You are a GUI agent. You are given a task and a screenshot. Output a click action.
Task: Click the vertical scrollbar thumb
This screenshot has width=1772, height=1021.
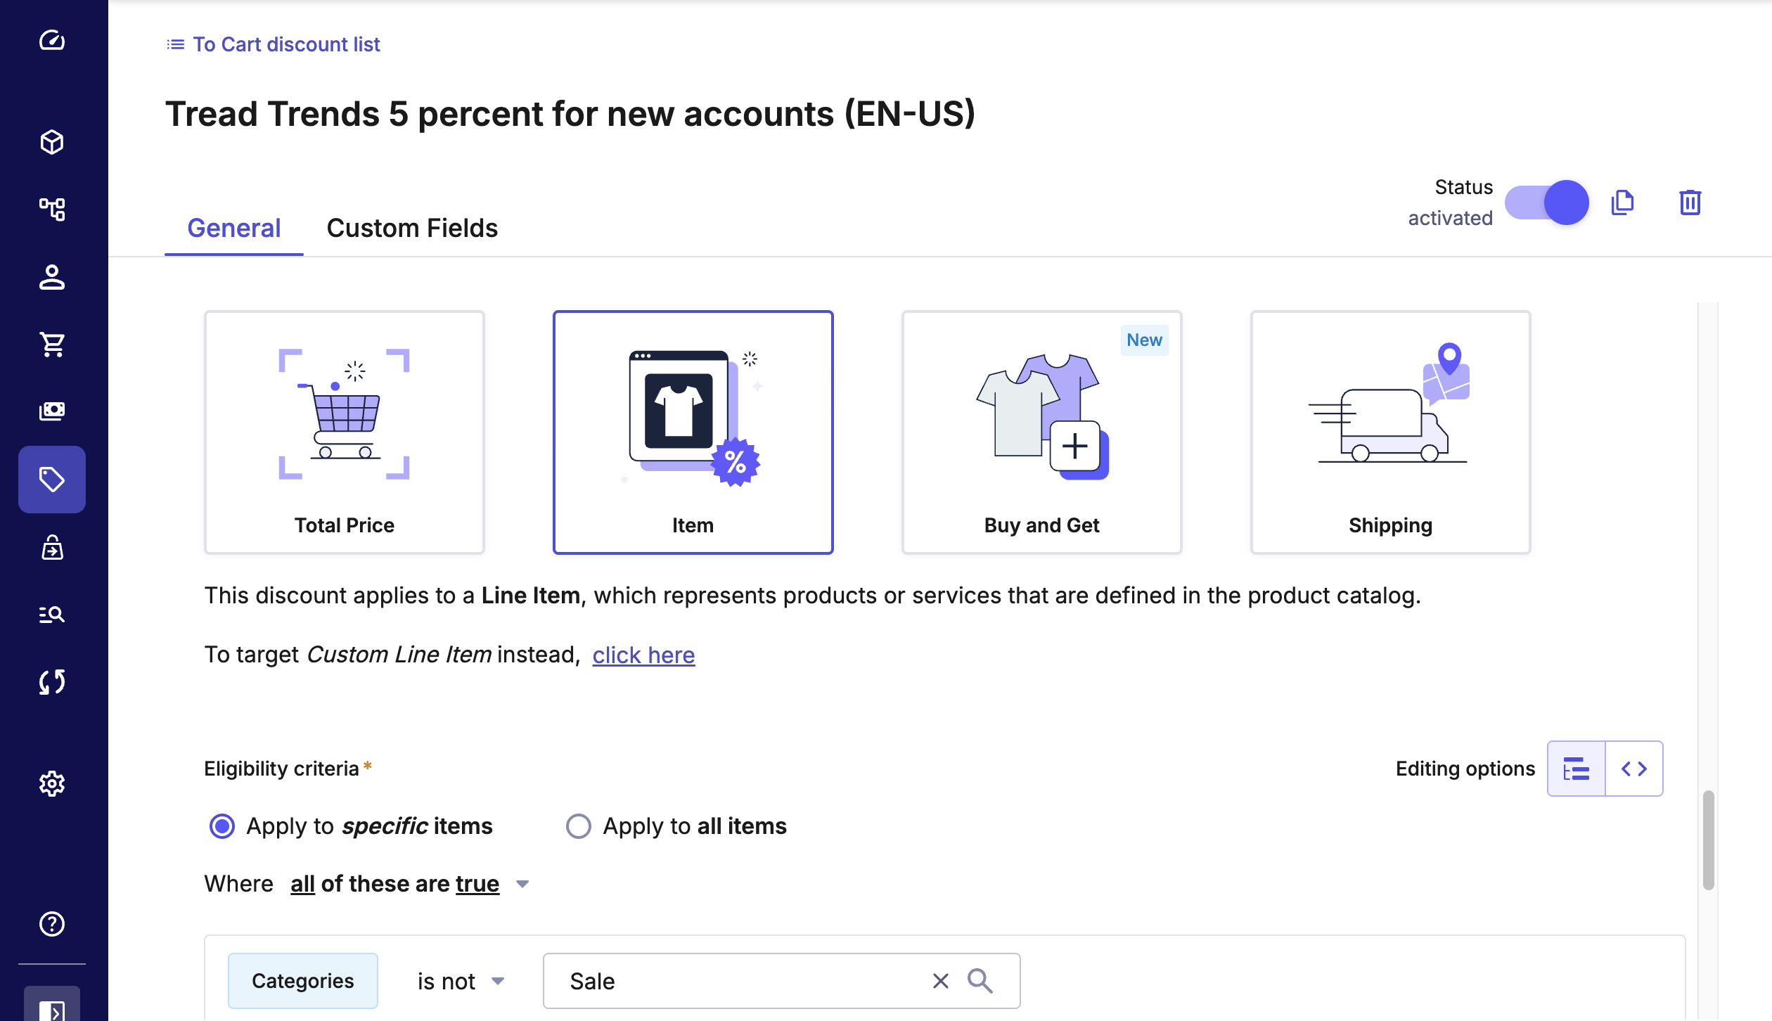click(x=1708, y=840)
